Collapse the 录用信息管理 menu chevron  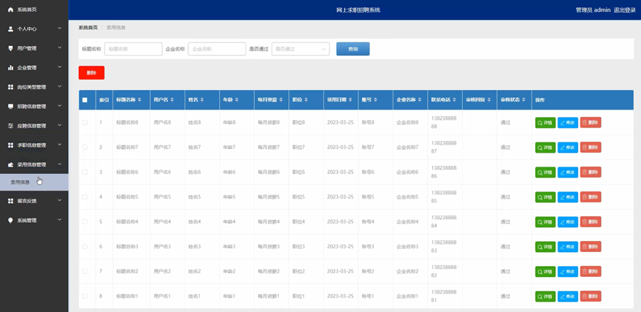60,164
